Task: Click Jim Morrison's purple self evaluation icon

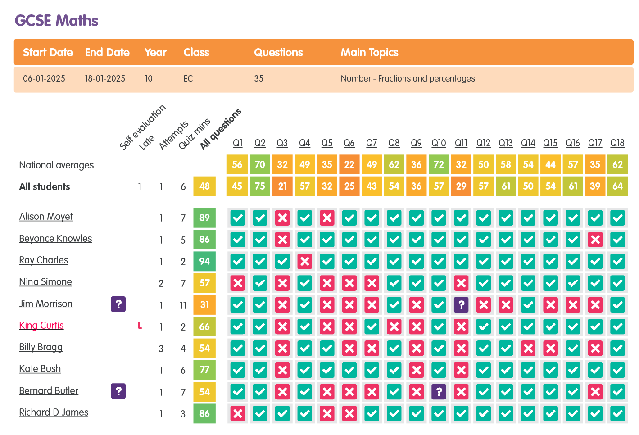Action: [x=118, y=304]
